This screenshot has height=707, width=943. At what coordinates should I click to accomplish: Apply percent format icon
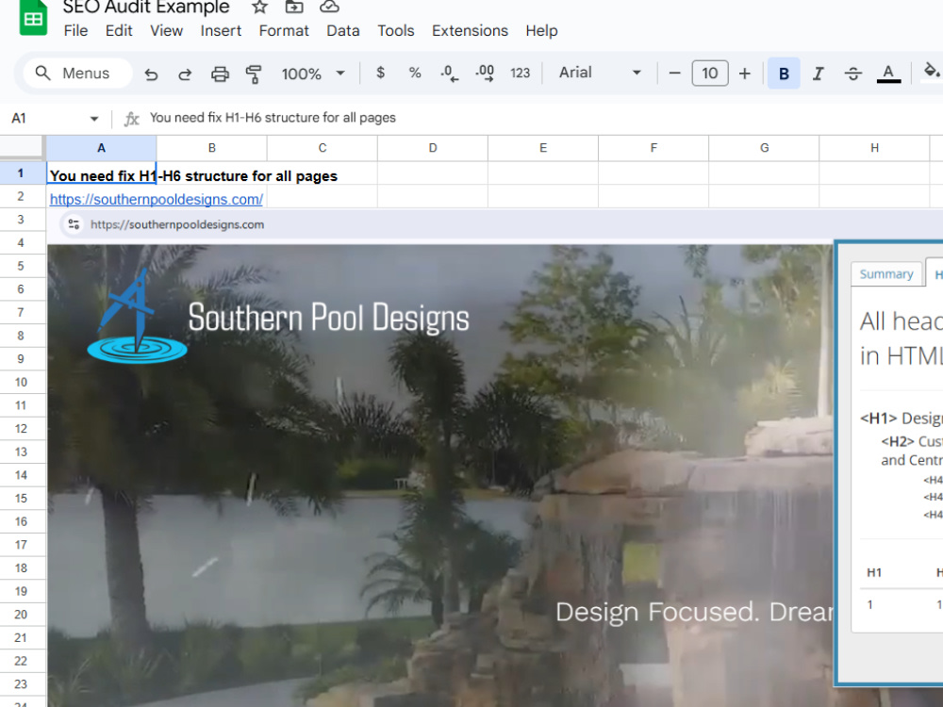coord(414,73)
